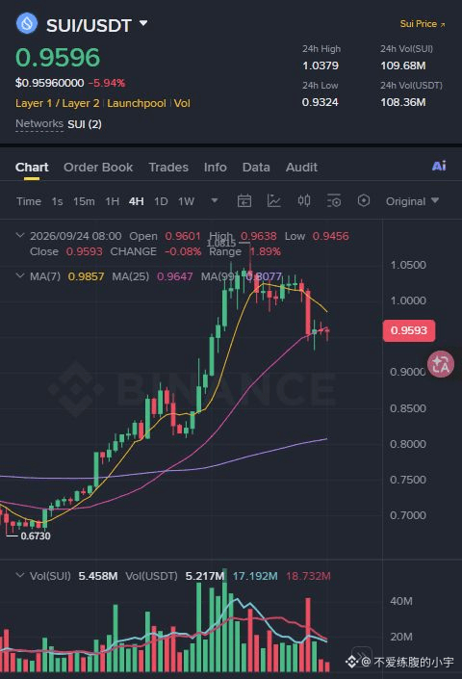The width and height of the screenshot is (462, 679).
Task: Click the SUI coin logo
Action: (27, 23)
